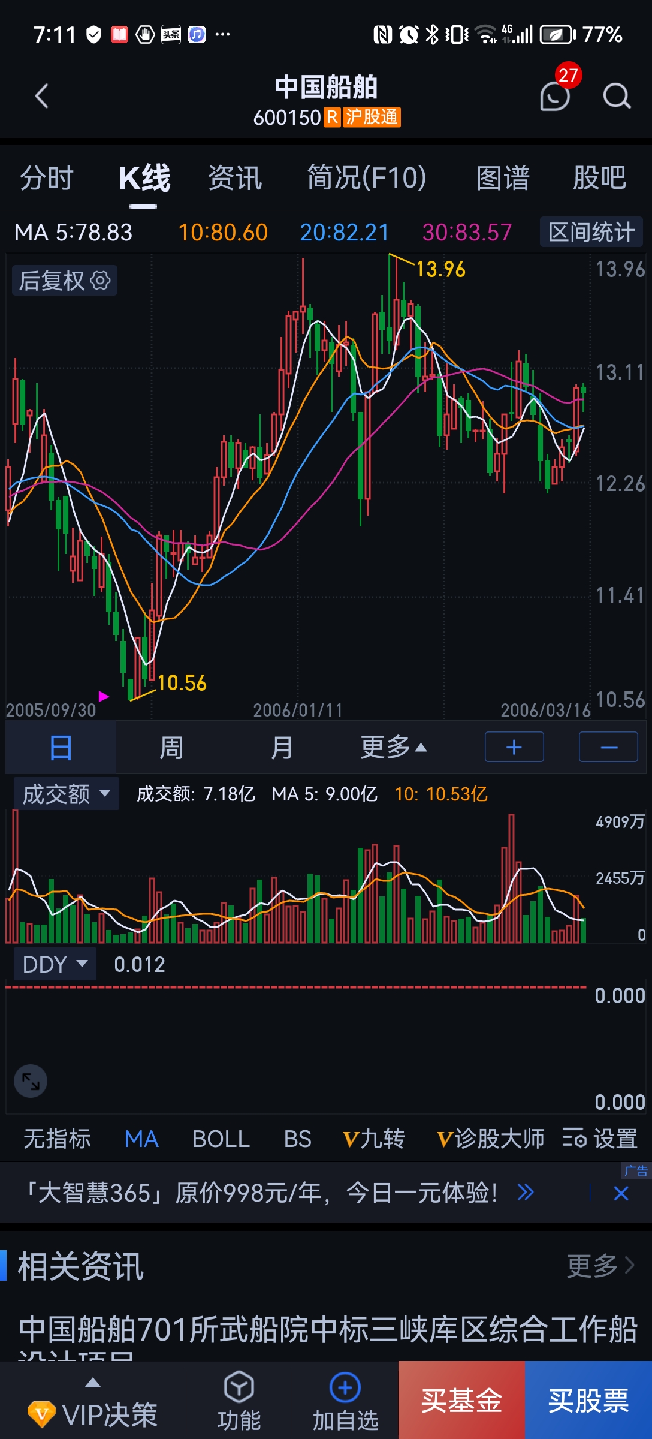The image size is (652, 1439).
Task: Tap the pink arrow timeline marker
Action: (104, 696)
